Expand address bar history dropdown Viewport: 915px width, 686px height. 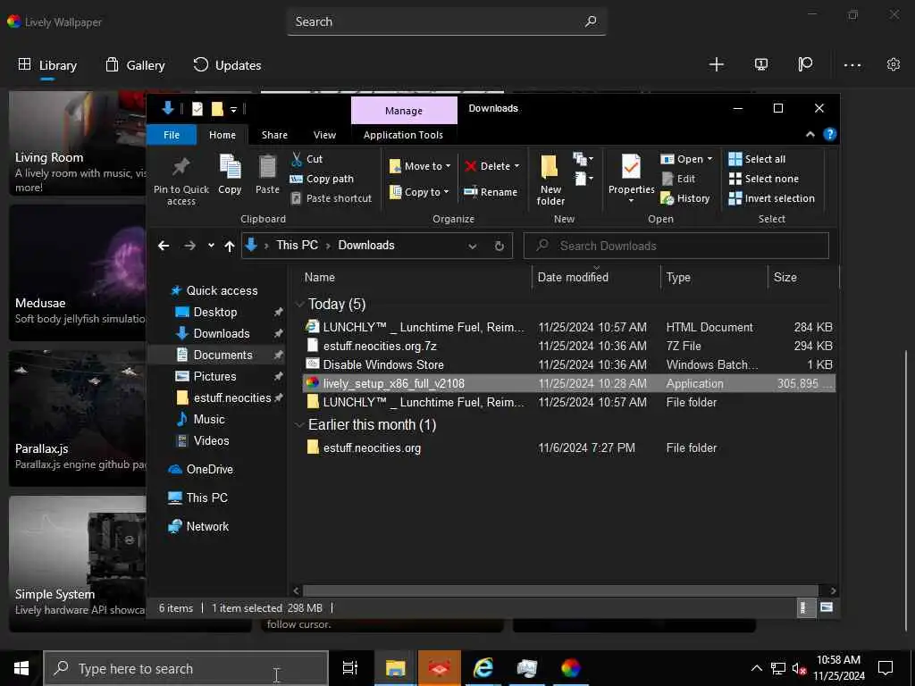point(472,246)
